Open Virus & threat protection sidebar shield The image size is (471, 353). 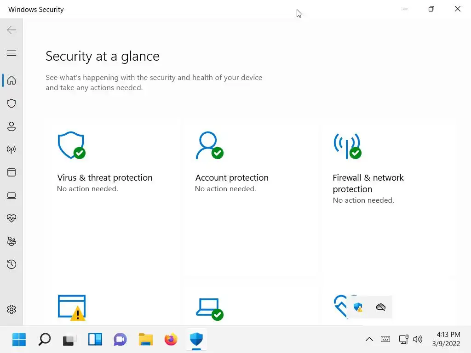[x=11, y=103]
